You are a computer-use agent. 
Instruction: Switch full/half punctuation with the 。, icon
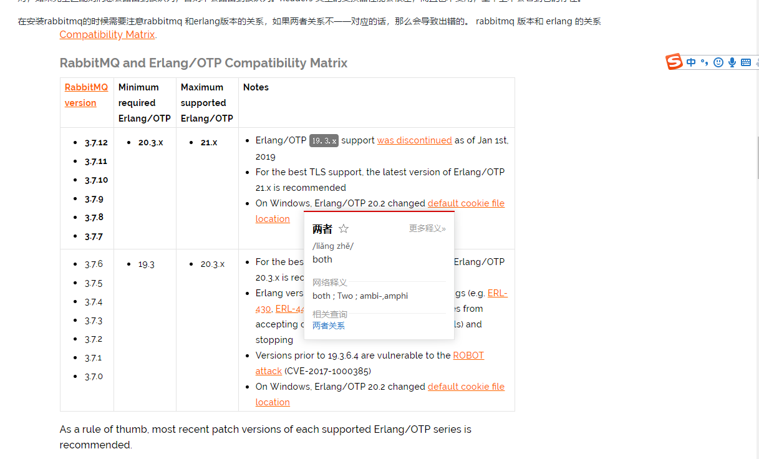pos(704,62)
